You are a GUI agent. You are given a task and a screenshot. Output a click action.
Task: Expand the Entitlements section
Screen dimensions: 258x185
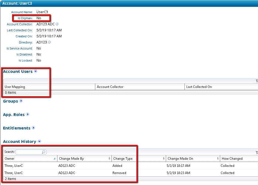coord(33,128)
